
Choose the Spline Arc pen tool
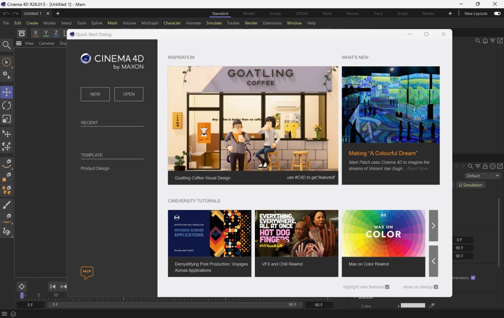tap(6, 163)
